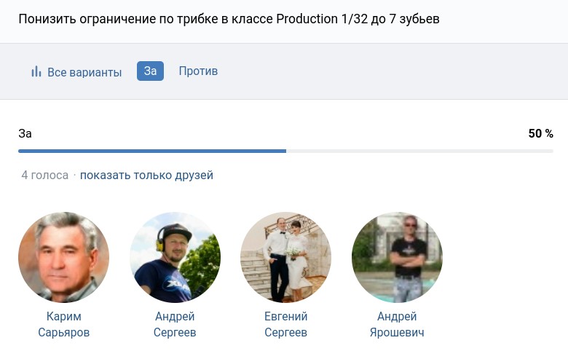This screenshot has width=568, height=351.
Task: Open the Против voters tab
Action: (198, 71)
